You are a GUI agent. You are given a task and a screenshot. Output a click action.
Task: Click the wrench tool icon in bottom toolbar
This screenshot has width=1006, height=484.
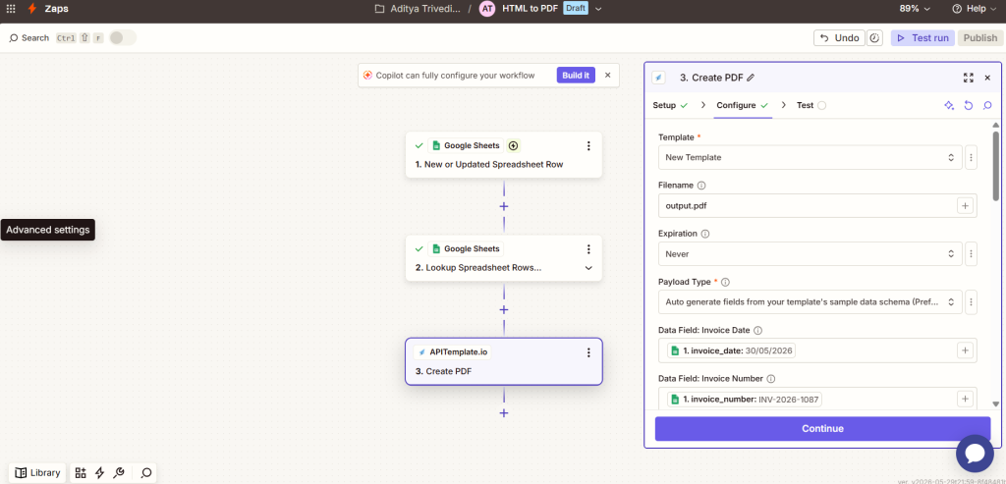point(119,473)
